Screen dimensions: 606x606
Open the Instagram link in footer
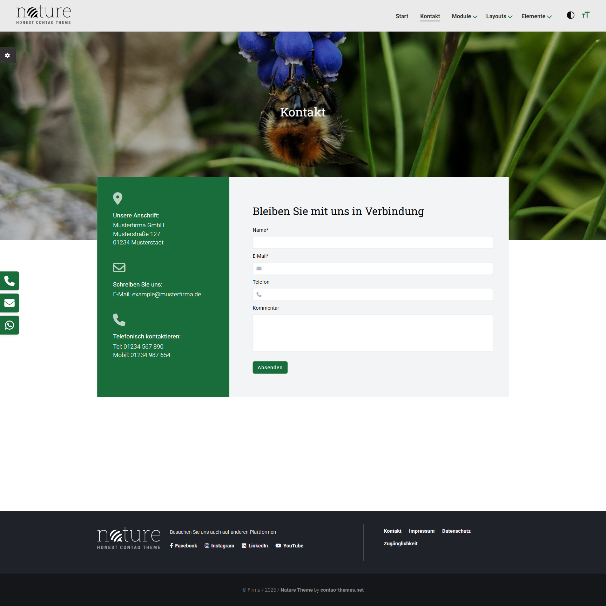pyautogui.click(x=220, y=546)
